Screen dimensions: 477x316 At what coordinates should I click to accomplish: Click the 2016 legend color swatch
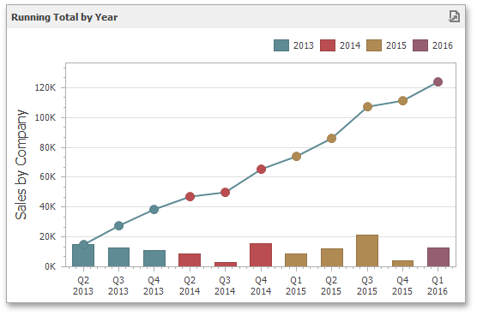coord(420,45)
